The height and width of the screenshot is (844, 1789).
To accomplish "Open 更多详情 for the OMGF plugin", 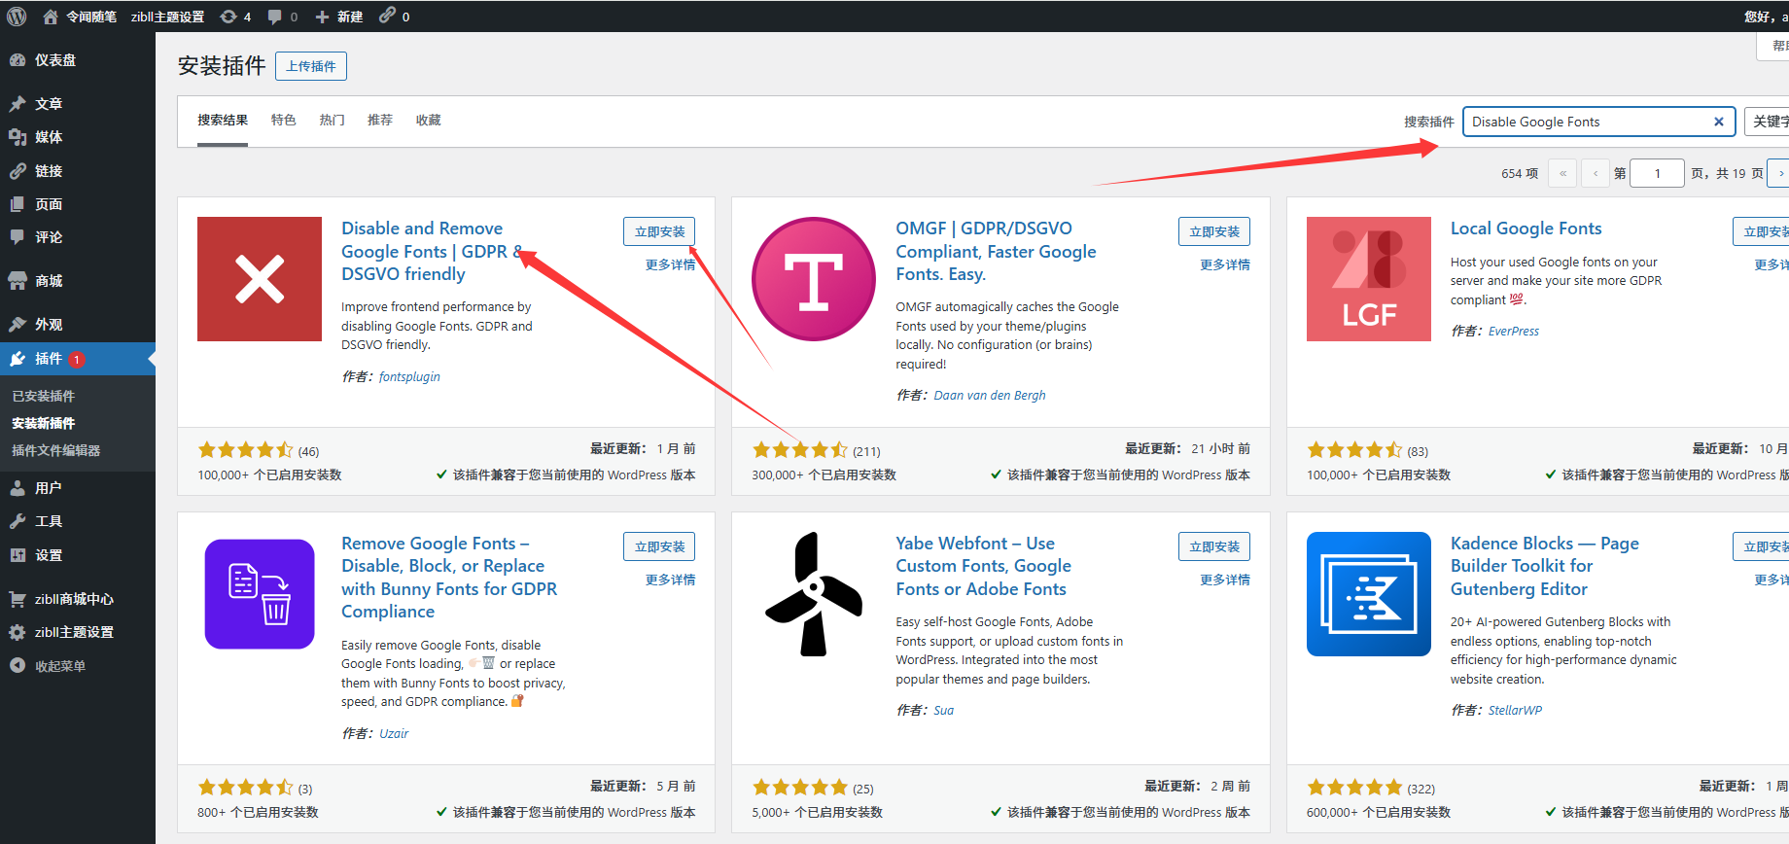I will click(1225, 264).
